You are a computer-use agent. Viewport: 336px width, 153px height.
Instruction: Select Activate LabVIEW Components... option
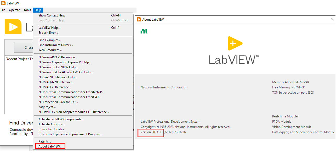61,119
